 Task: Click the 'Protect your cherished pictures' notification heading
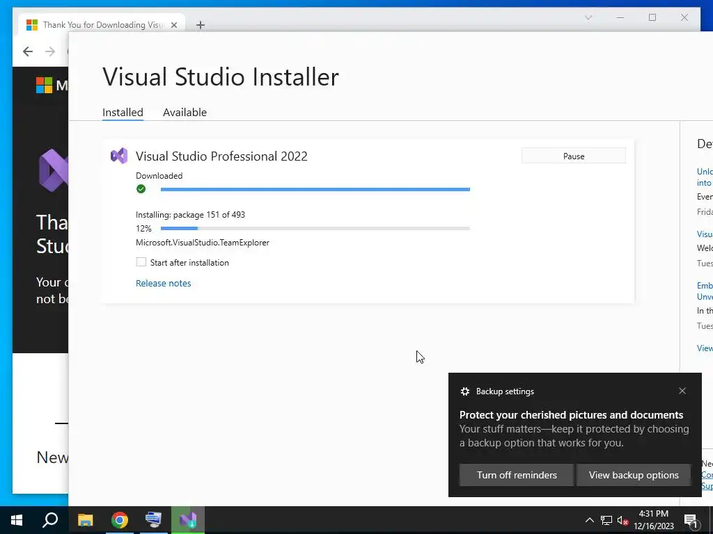coord(571,414)
